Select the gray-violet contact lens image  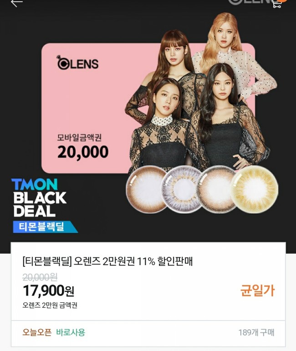point(182,190)
